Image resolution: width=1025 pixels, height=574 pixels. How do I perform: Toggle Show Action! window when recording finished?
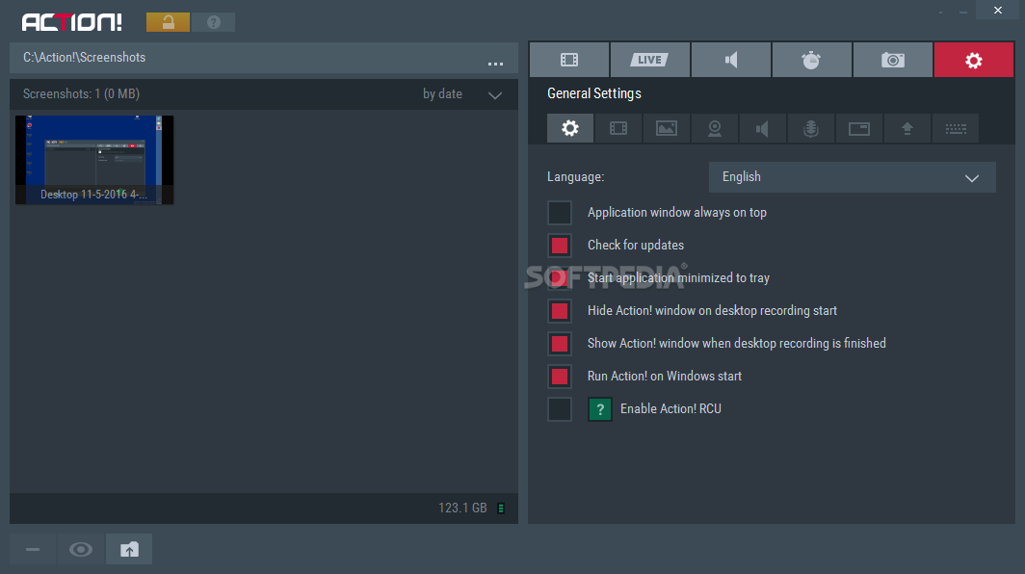pyautogui.click(x=560, y=343)
